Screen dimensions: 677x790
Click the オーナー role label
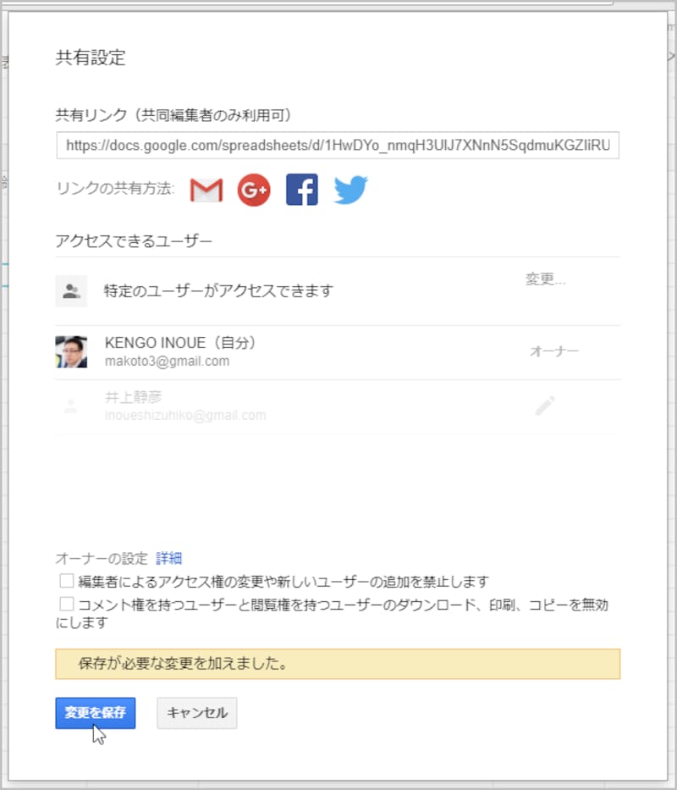pos(554,351)
